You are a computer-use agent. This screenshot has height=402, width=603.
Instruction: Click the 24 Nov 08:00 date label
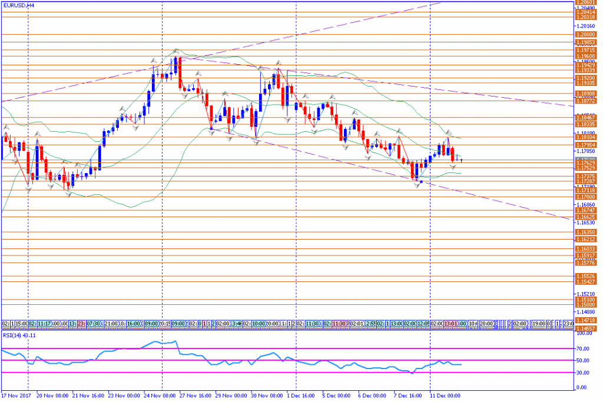(161, 396)
